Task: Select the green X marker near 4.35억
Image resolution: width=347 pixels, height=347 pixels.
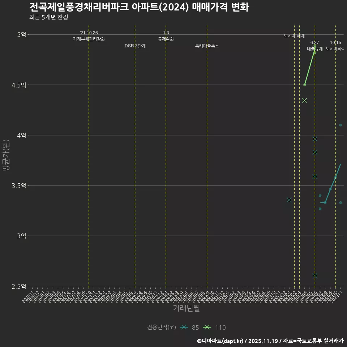Action: 305,100
